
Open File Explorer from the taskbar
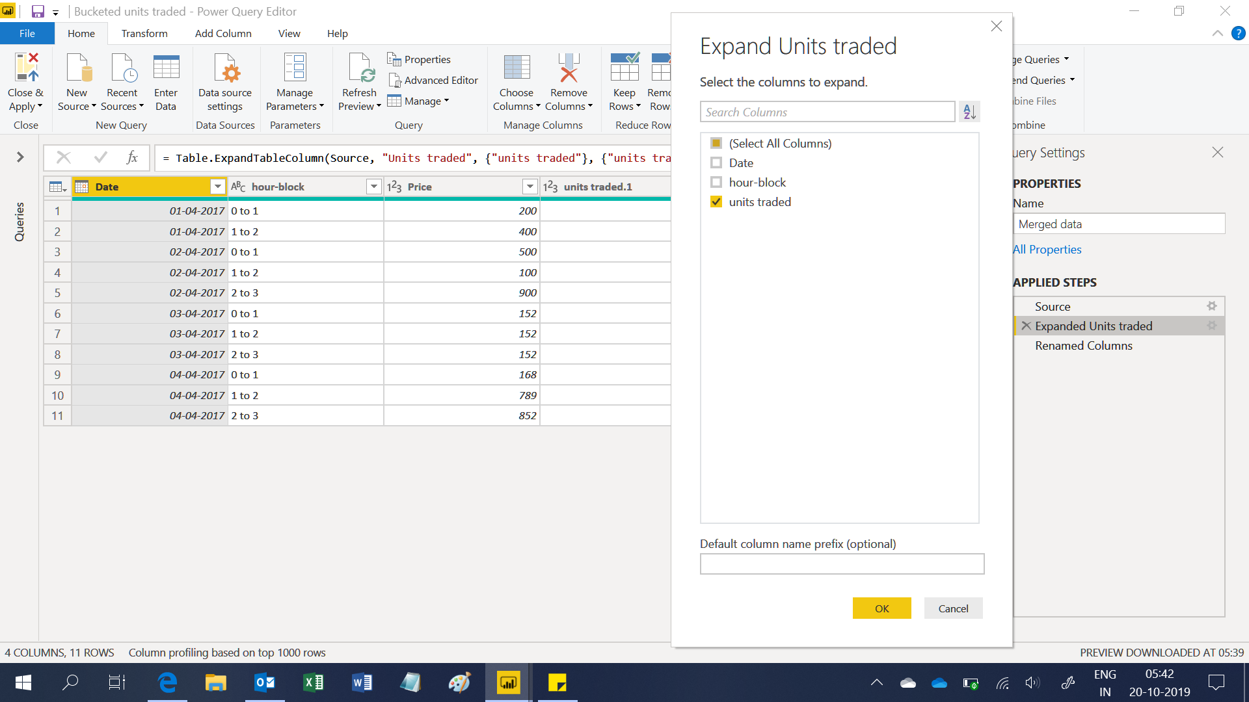216,682
